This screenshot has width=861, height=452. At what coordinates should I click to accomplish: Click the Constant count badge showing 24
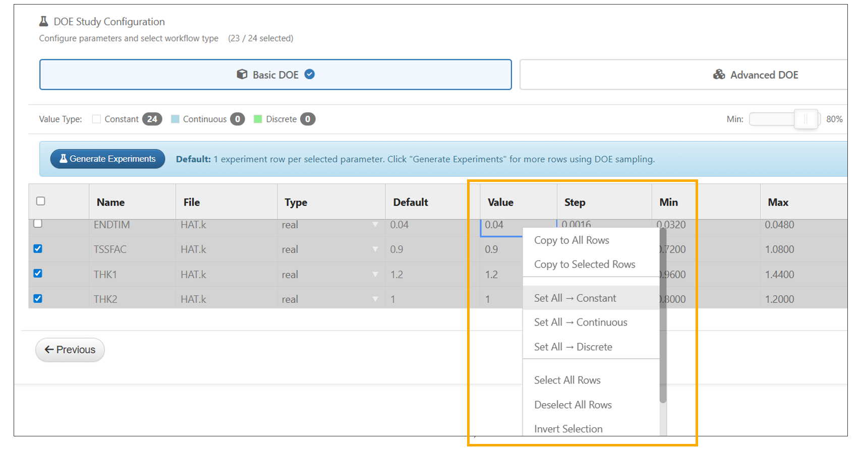click(152, 119)
